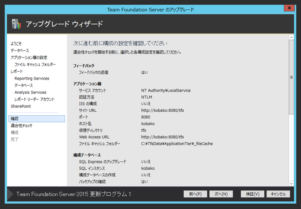
Task: Click port value 8080
Action: click(146, 117)
